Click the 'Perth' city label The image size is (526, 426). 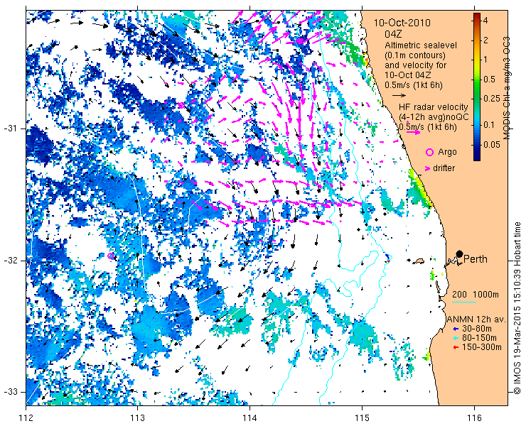click(x=475, y=259)
